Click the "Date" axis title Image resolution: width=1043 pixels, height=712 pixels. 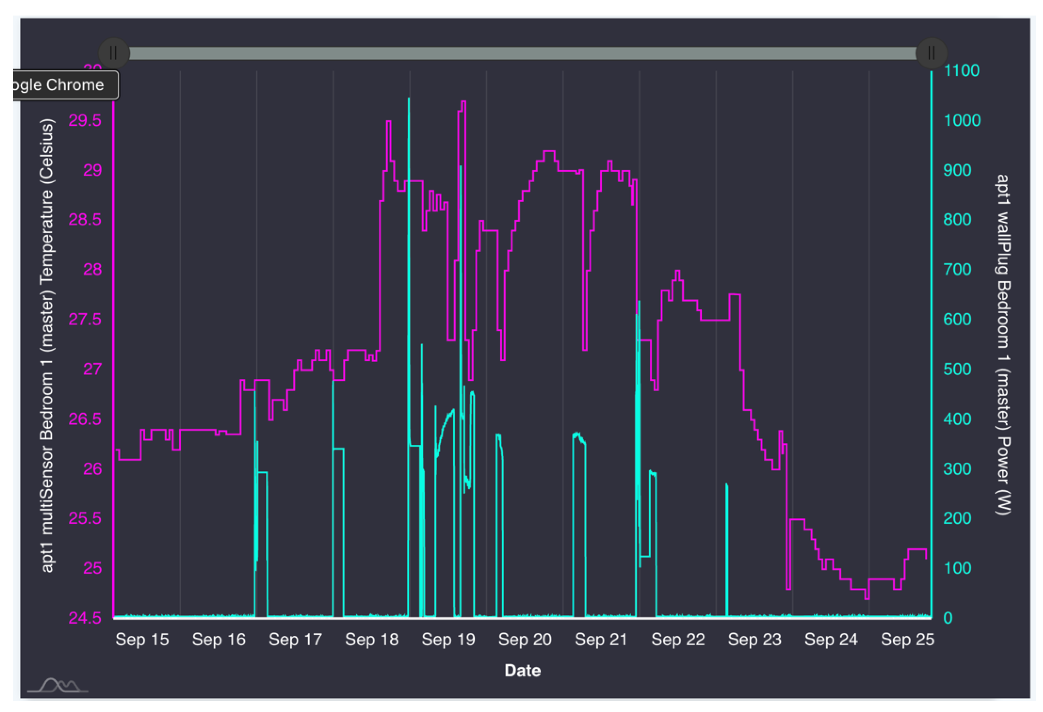(522, 671)
